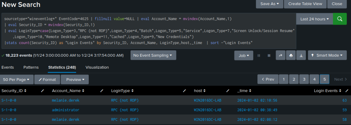Image resolution: width=351 pixels, height=125 pixels.
Task: Click Create Table View button
Action: point(305,4)
